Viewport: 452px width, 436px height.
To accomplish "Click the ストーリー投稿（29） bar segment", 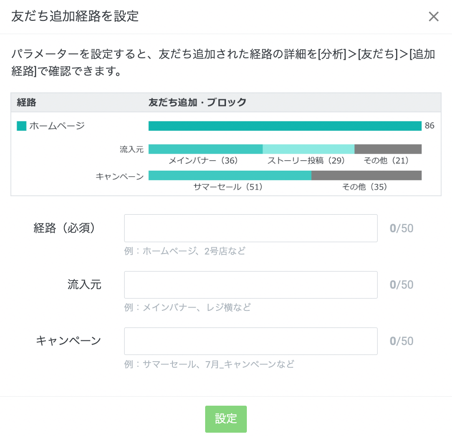I will [x=308, y=149].
